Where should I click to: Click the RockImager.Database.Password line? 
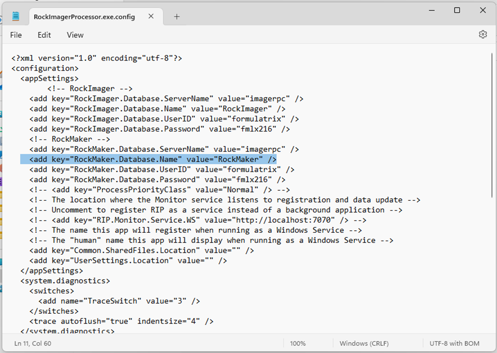coord(160,129)
